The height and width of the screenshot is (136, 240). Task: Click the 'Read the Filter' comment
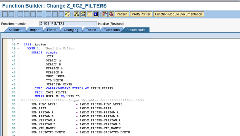coord(59,49)
